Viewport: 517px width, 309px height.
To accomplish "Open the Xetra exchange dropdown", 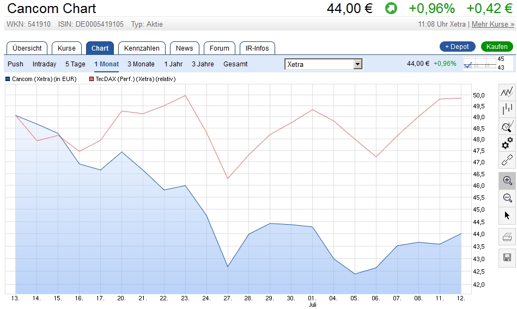I will tap(324, 64).
